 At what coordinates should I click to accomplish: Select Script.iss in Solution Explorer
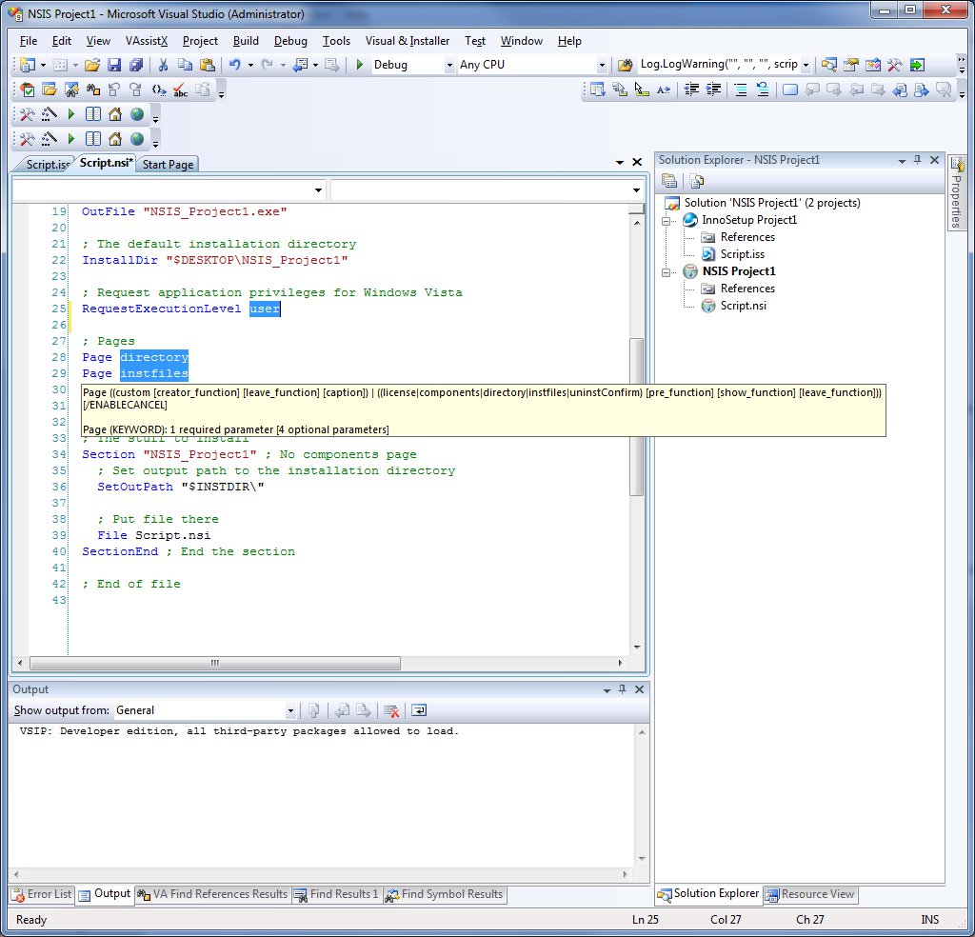coord(742,254)
